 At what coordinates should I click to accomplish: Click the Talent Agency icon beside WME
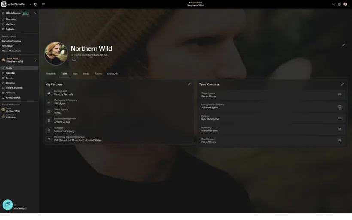pos(49,112)
